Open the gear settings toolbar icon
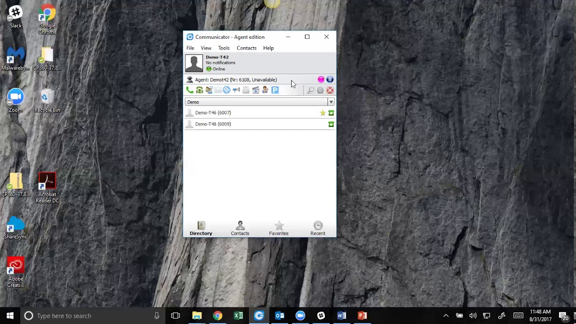This screenshot has width=576, height=324. [320, 90]
